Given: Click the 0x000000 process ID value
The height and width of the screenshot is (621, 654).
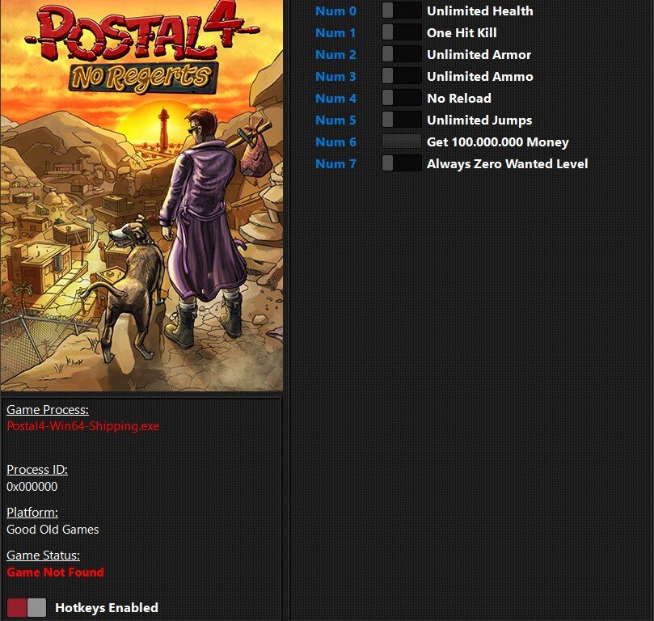Looking at the screenshot, I should [32, 487].
